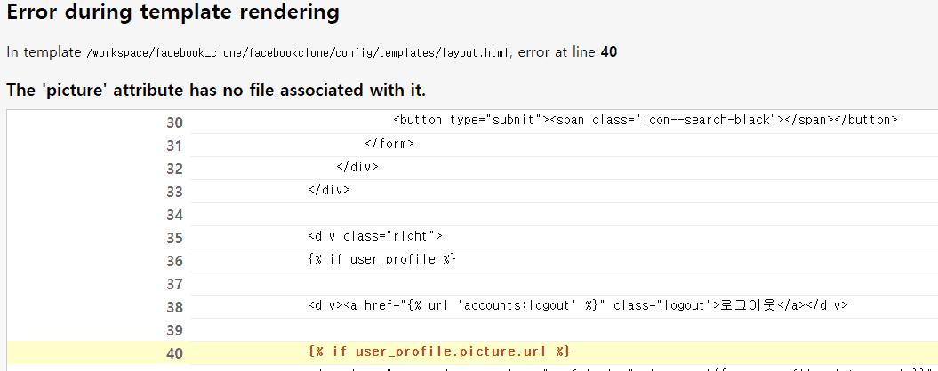Click the layout.html template file path
Screen dimensions: 938x371
click(x=298, y=52)
